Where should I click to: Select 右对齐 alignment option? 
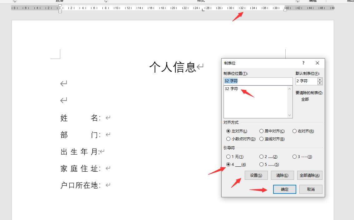(x=294, y=131)
